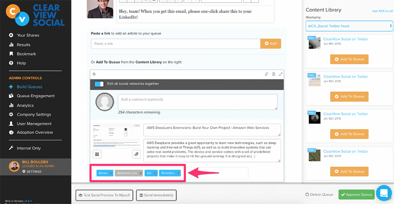
Task: Open the image grid chooser button
Action: [97, 154]
